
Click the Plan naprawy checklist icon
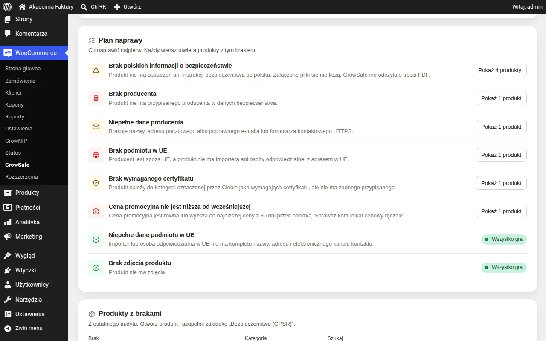[91, 40]
